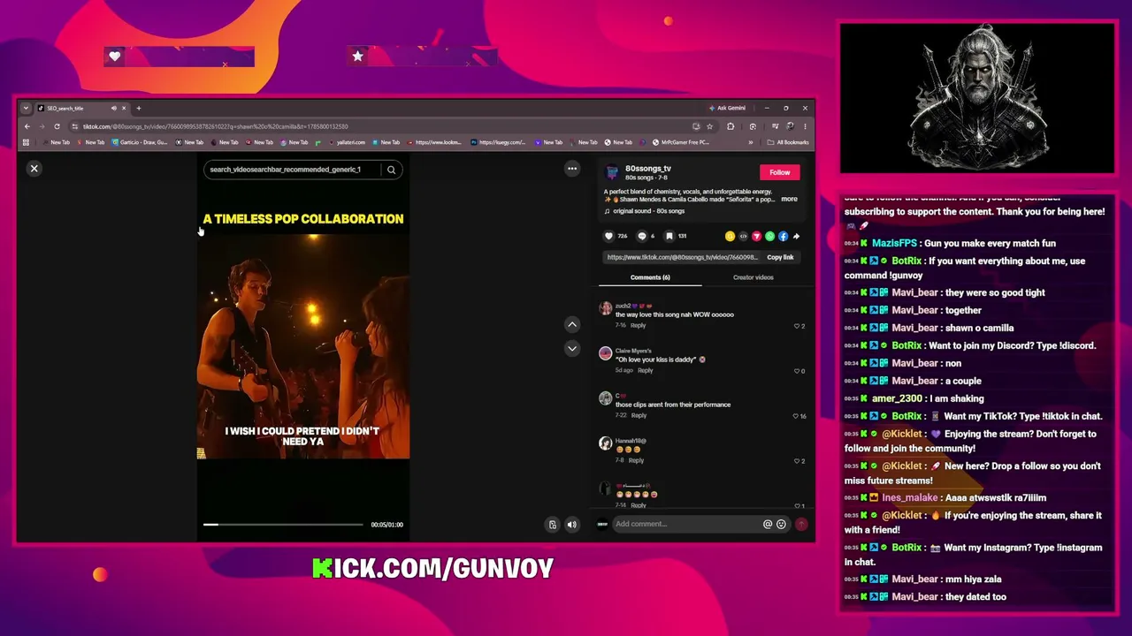Click in the Add comment field

point(686,524)
